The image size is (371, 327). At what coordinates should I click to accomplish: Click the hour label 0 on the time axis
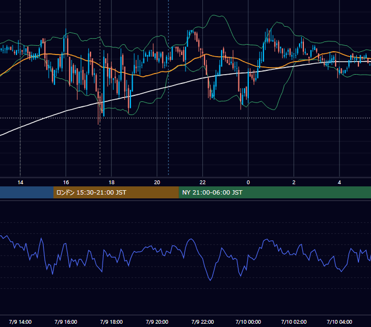[x=248, y=183]
